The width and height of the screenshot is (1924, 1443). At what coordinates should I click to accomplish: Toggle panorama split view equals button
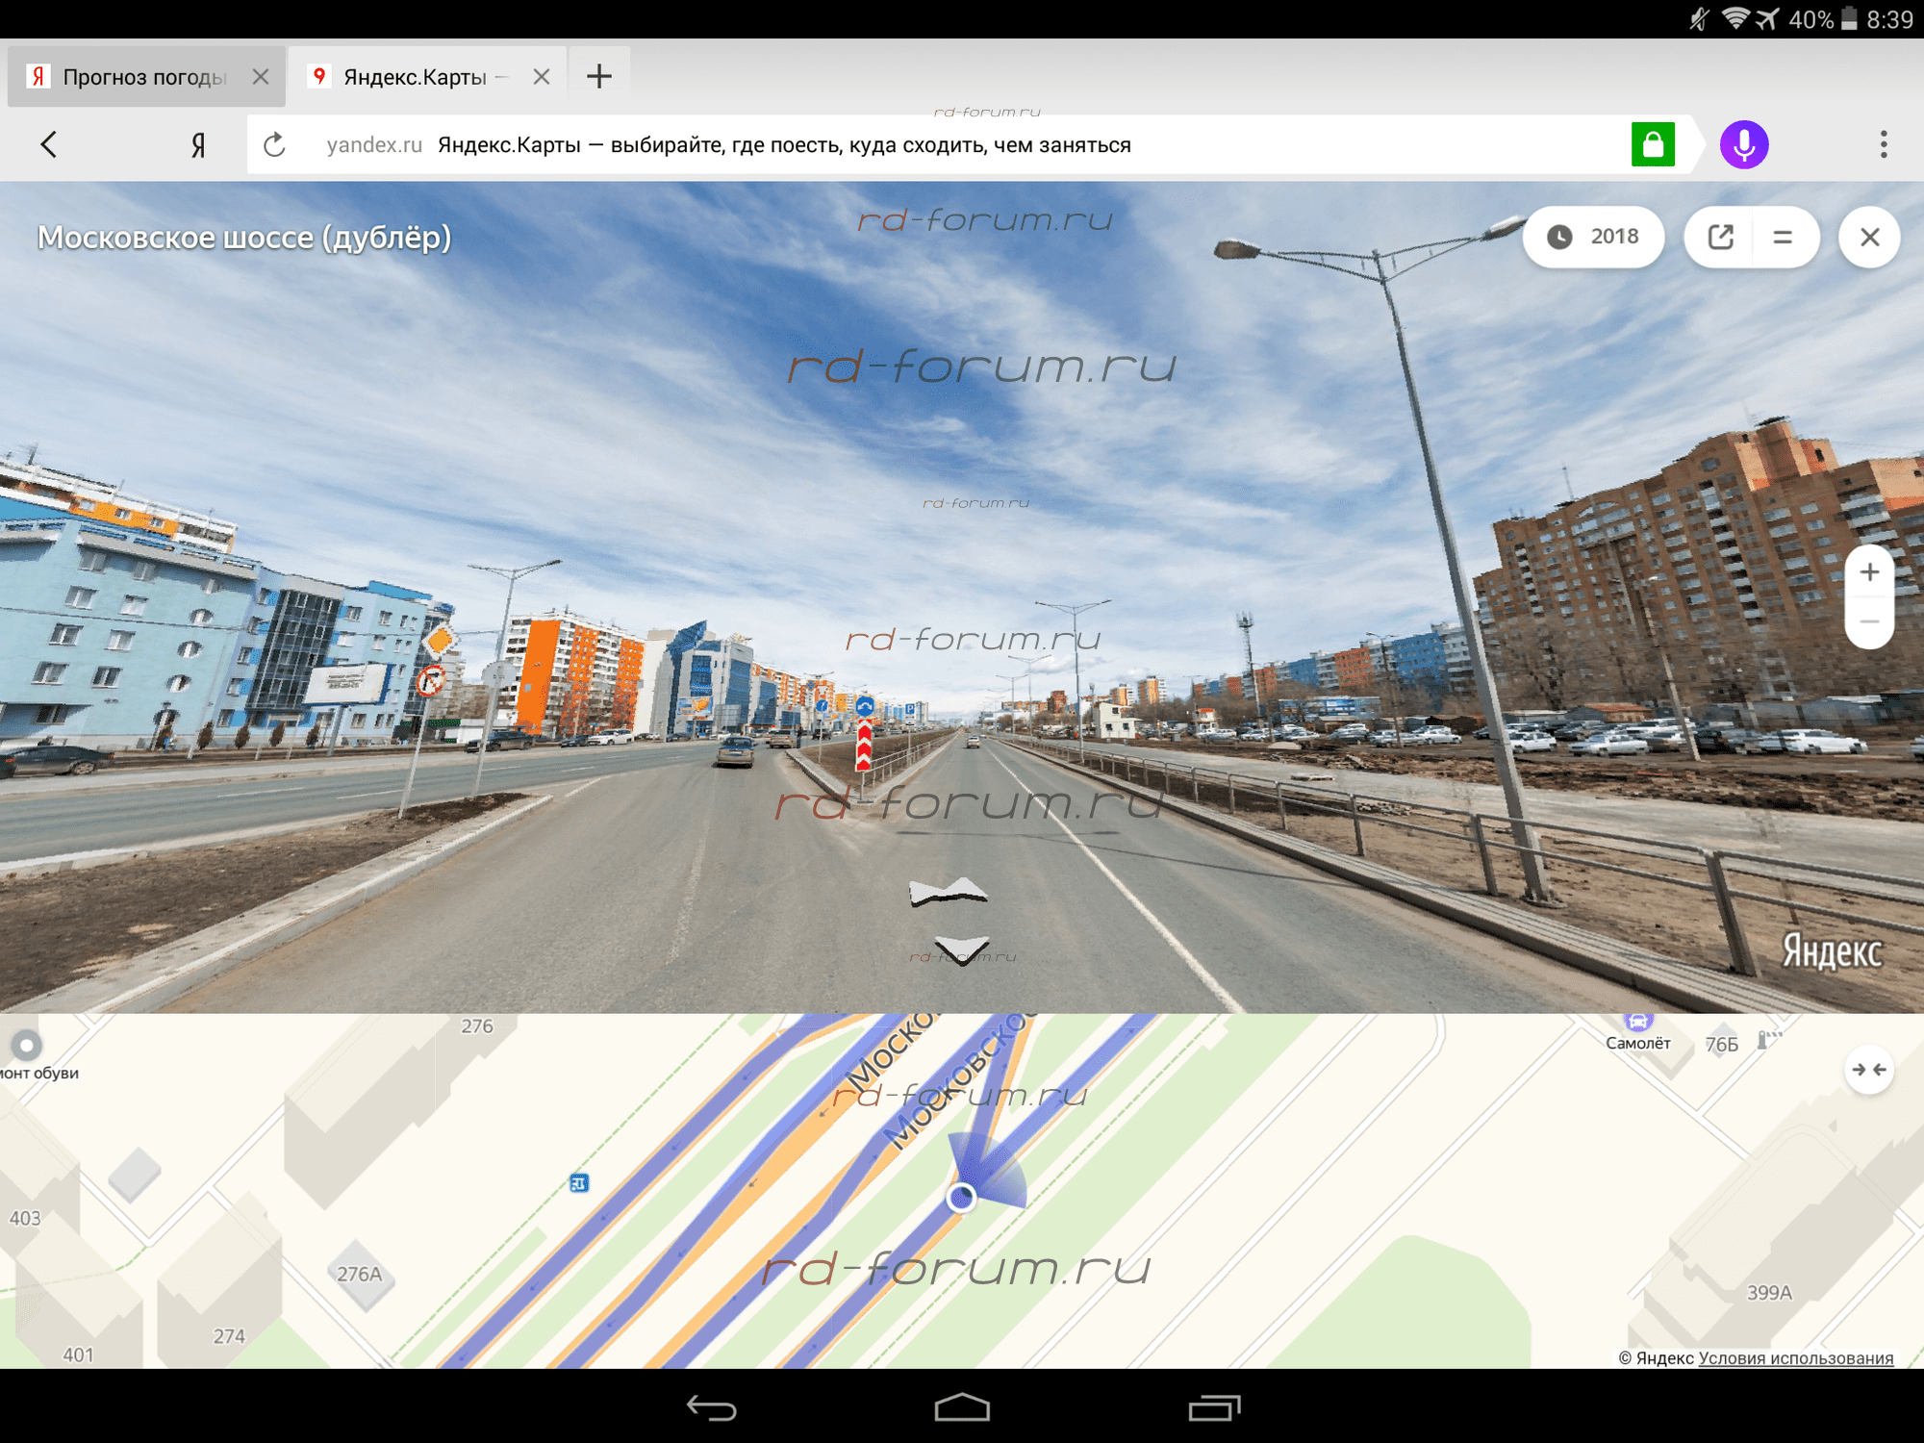(x=1782, y=237)
